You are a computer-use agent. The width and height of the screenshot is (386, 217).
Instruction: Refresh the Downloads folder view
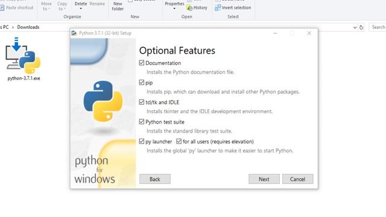(x=361, y=27)
